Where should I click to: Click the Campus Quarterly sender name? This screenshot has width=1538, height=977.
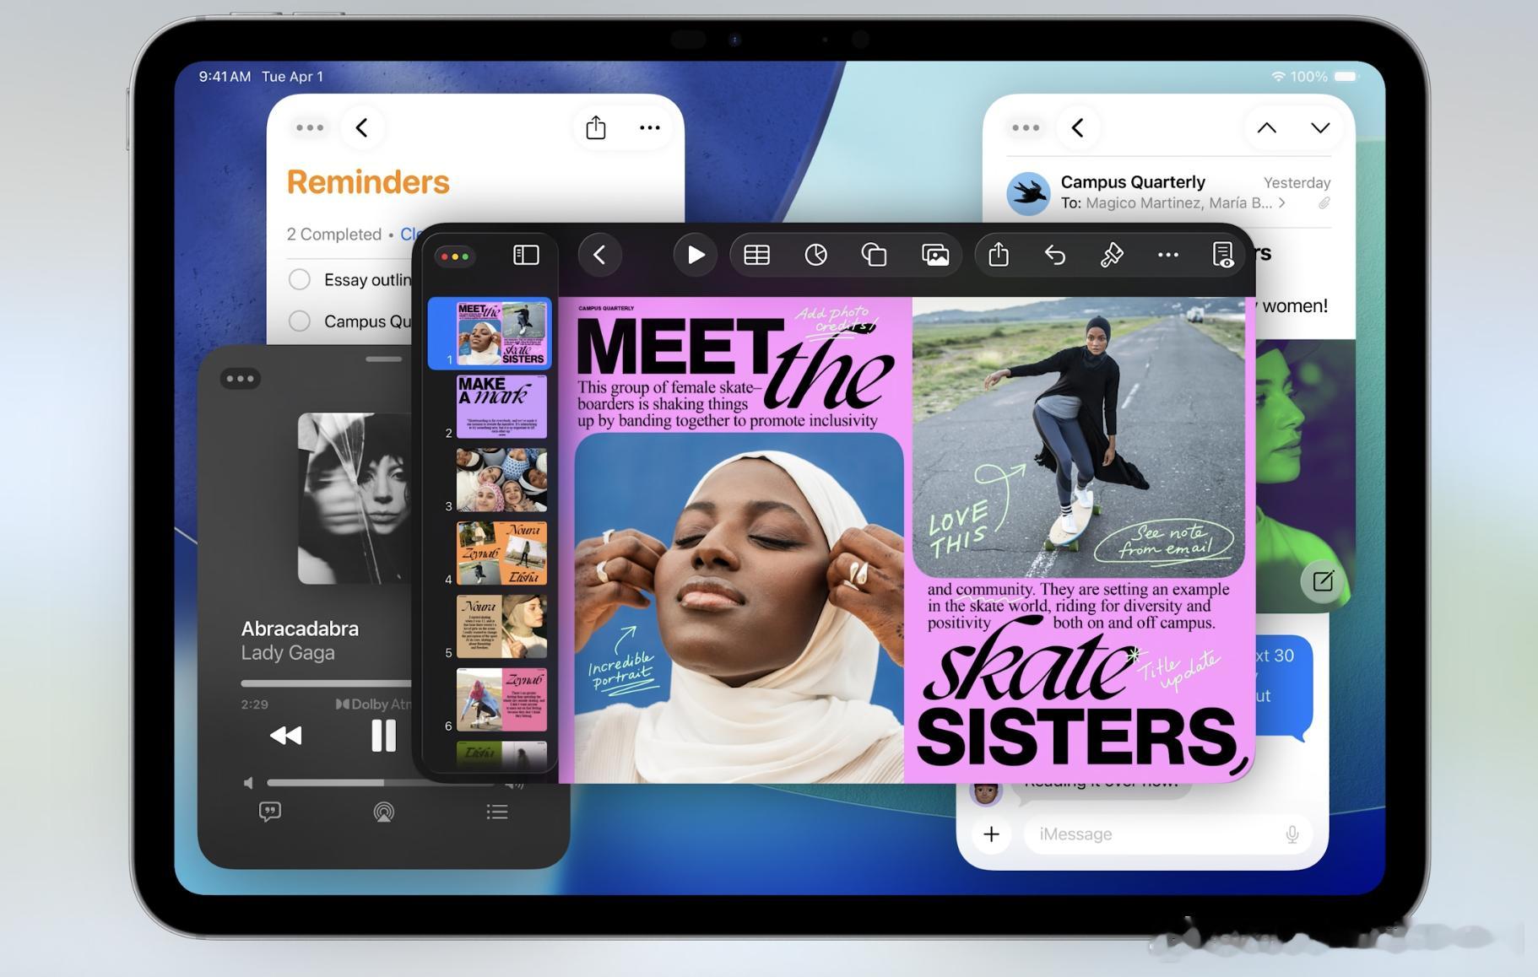coord(1133,181)
